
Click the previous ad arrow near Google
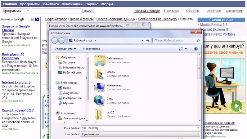point(32,19)
